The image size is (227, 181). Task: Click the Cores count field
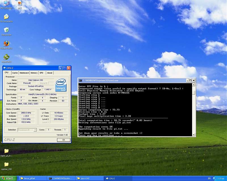49,130
